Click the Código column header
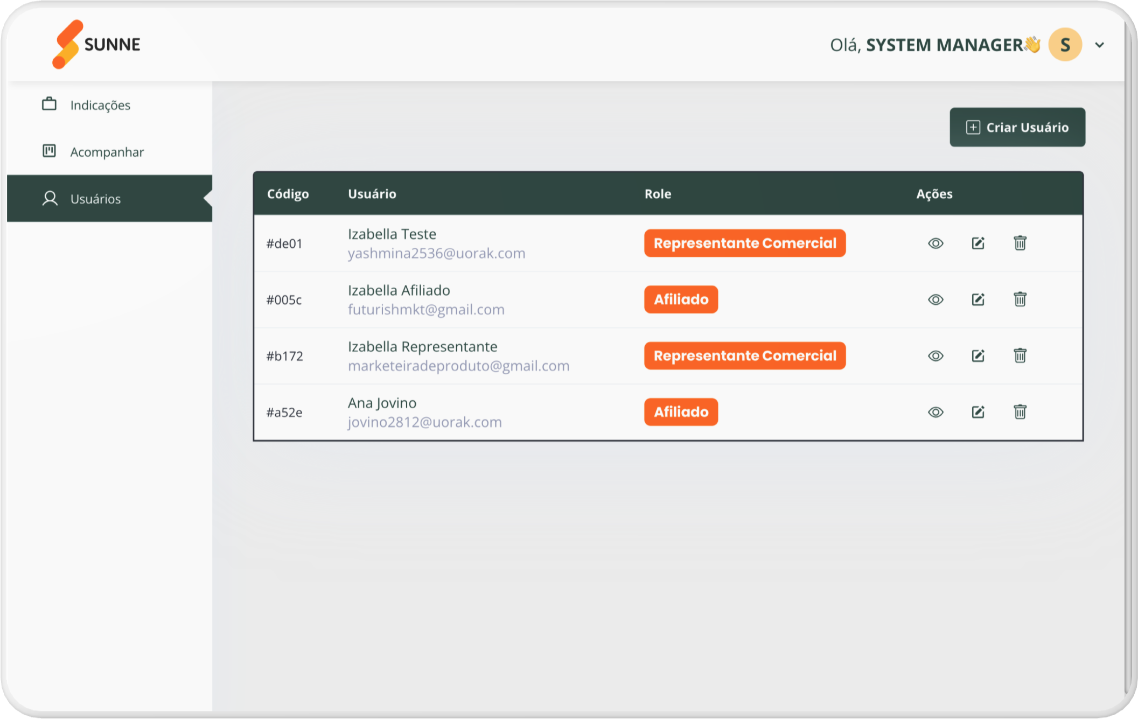 point(288,194)
